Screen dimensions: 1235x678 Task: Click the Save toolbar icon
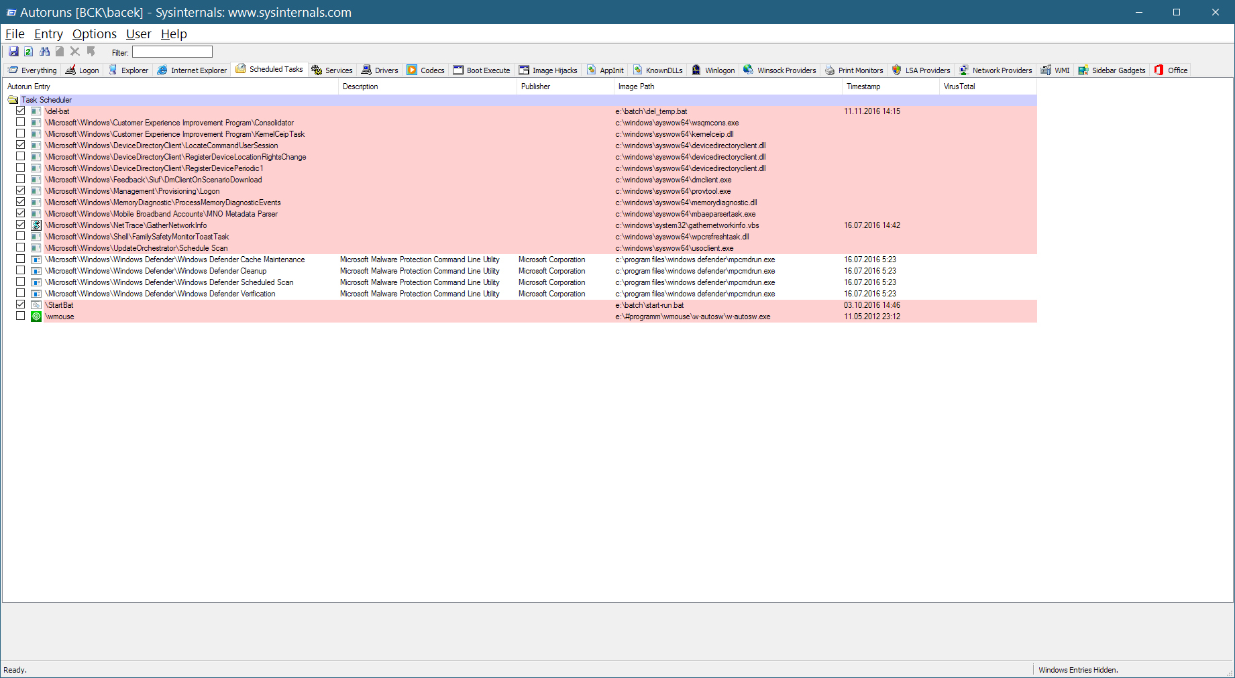(x=13, y=52)
